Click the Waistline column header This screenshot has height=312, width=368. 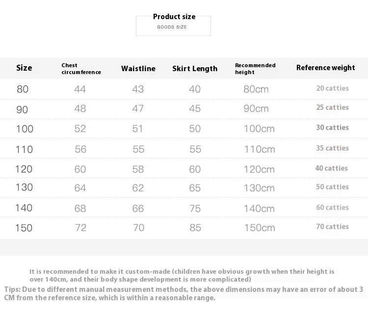[138, 69]
